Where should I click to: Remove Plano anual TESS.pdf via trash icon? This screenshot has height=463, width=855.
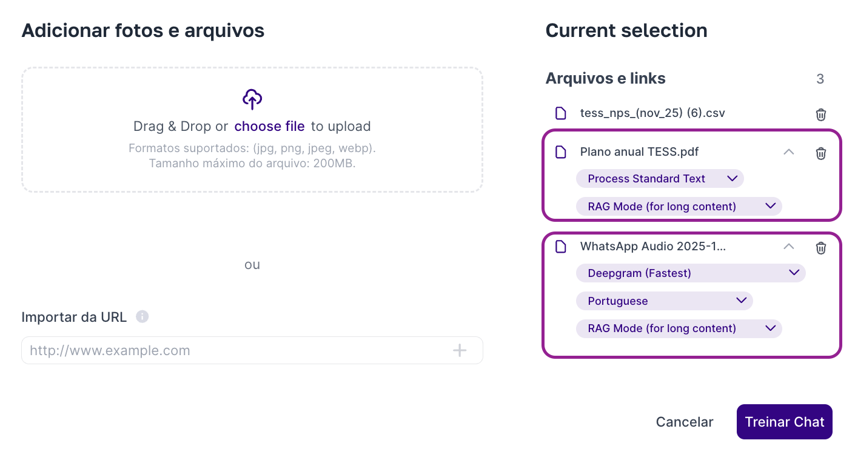[820, 153]
